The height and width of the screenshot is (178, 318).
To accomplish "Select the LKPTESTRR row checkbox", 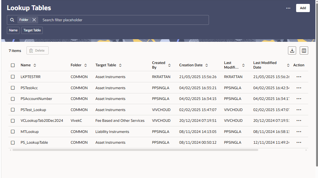I will pos(13,77).
